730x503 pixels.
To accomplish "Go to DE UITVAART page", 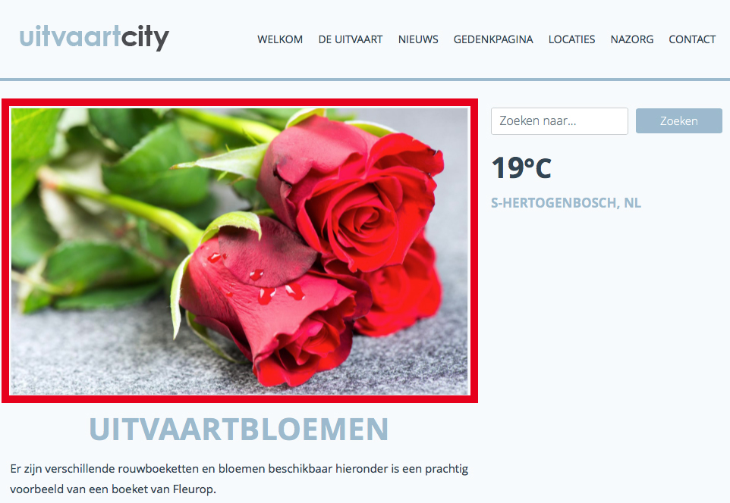I will click(x=350, y=39).
